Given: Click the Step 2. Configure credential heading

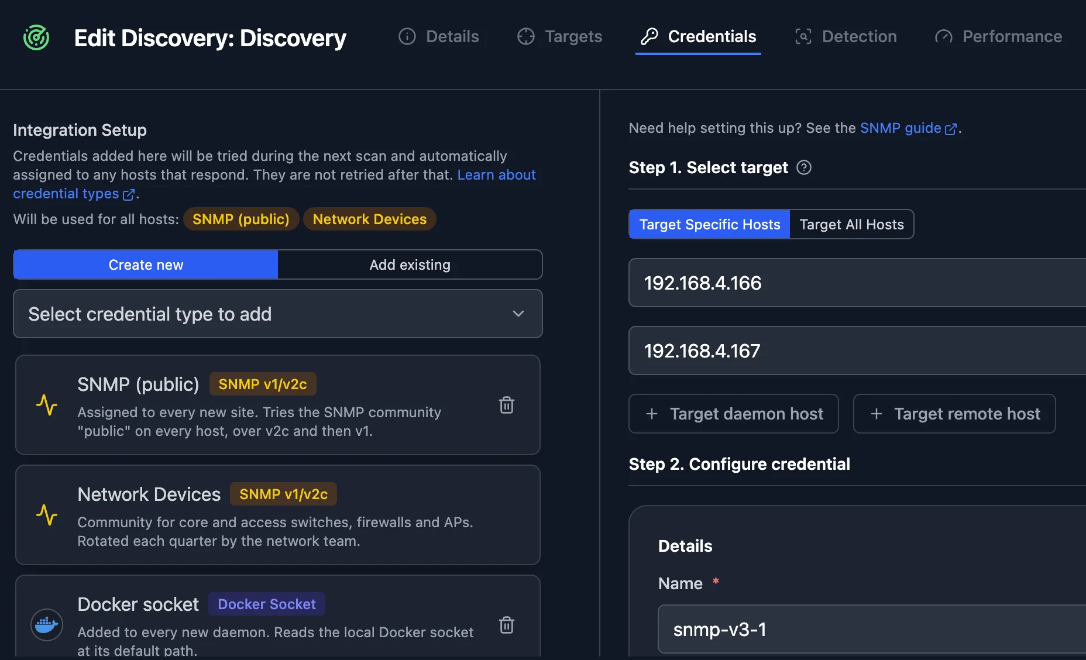Looking at the screenshot, I should (x=740, y=464).
